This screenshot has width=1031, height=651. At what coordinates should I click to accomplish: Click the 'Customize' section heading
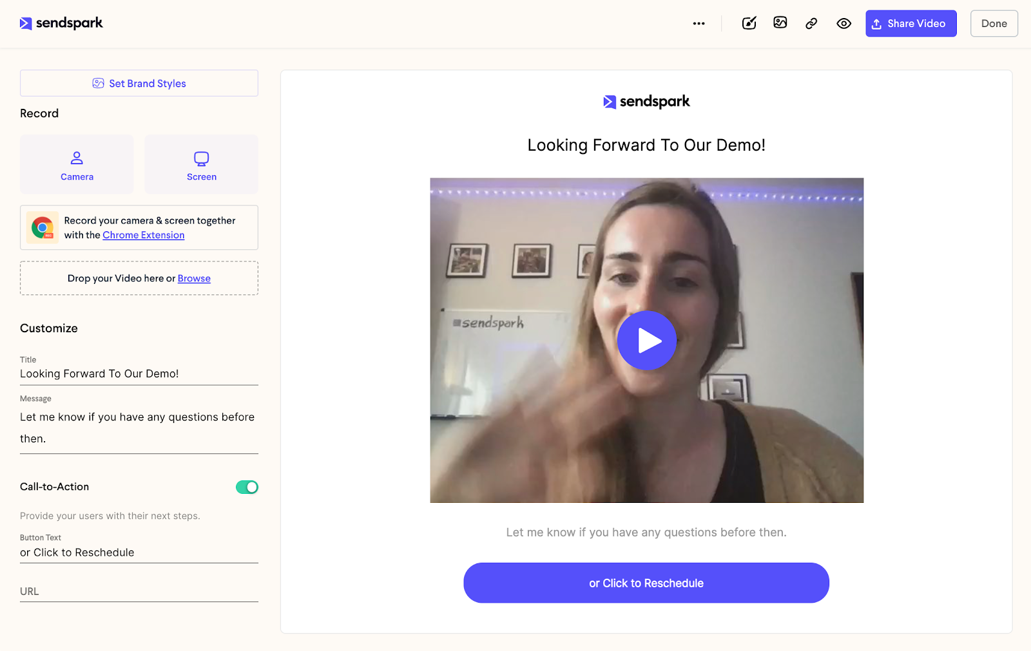coord(49,328)
